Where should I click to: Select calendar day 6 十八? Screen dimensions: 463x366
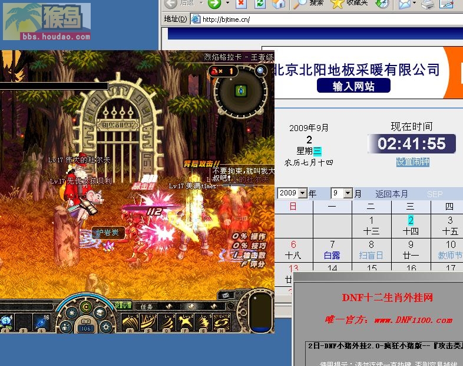pyautogui.click(x=293, y=250)
